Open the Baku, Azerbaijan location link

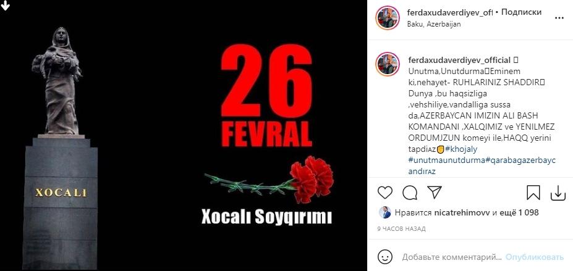[434, 24]
